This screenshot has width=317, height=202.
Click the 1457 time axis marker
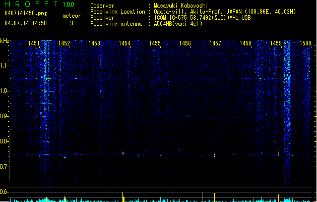click(215, 43)
